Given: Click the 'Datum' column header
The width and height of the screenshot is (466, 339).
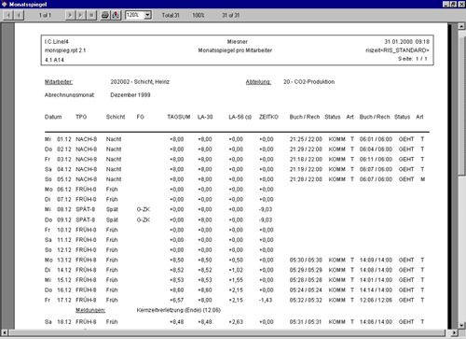Looking at the screenshot, I should tap(53, 117).
